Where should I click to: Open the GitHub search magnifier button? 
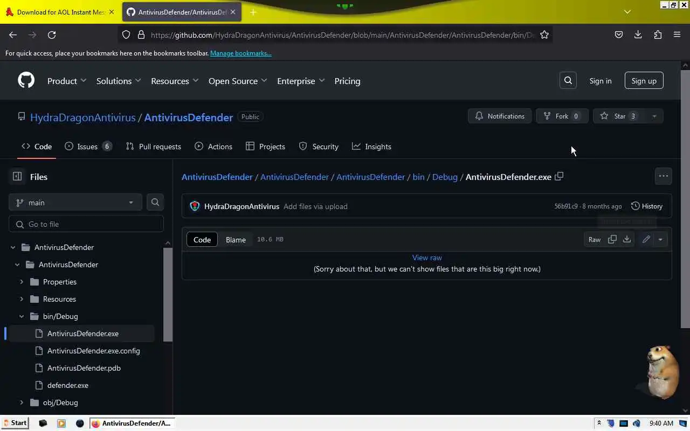click(568, 81)
